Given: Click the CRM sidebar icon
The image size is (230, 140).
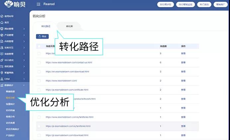Looking at the screenshot, I should coord(2,79).
